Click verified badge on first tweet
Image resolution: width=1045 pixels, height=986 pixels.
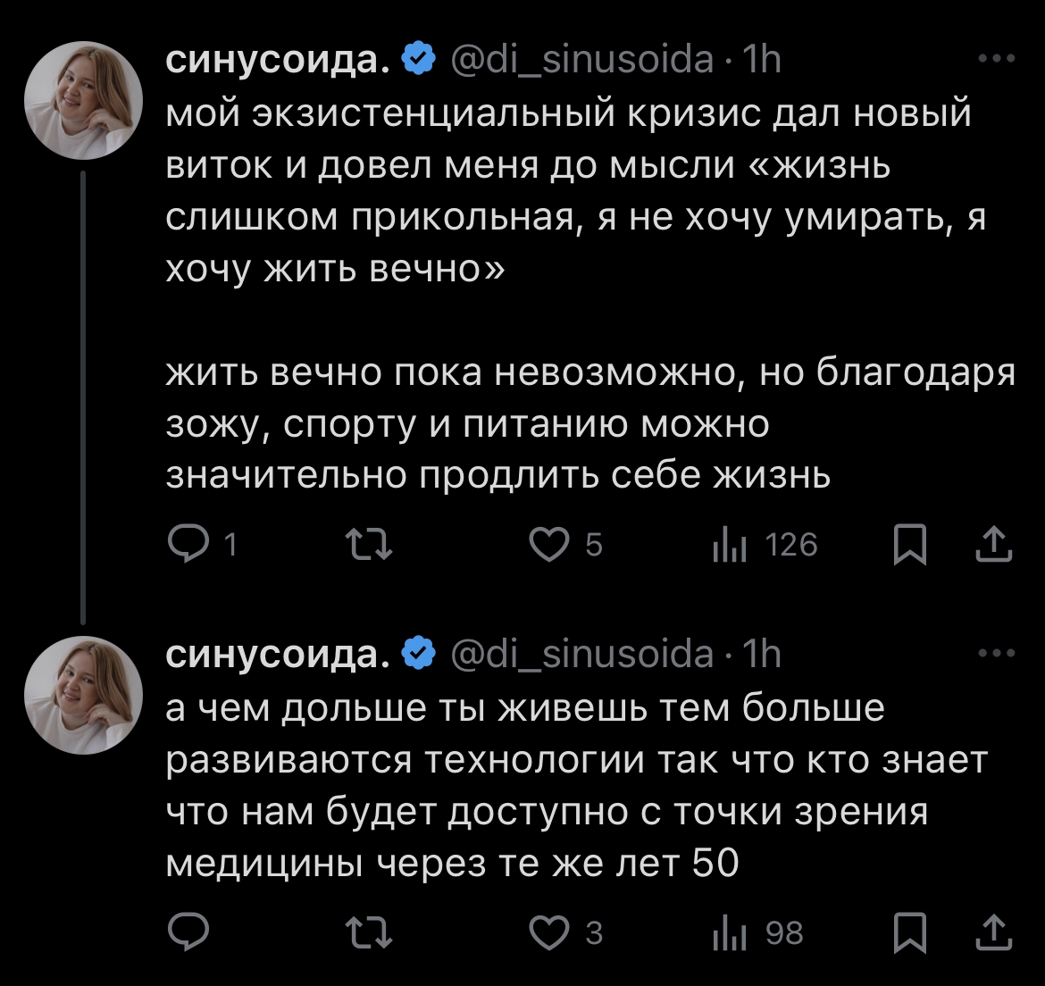(419, 60)
